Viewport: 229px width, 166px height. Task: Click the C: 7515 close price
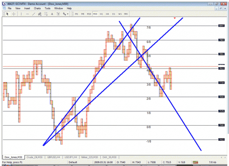tap(167, 162)
